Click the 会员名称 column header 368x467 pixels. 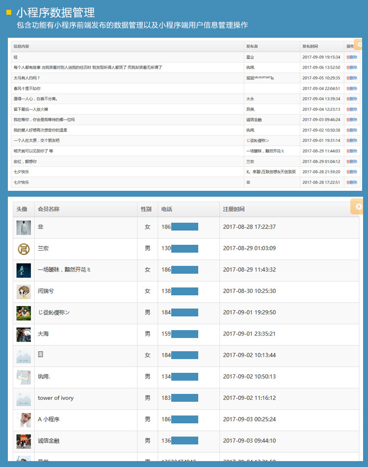[49, 209]
